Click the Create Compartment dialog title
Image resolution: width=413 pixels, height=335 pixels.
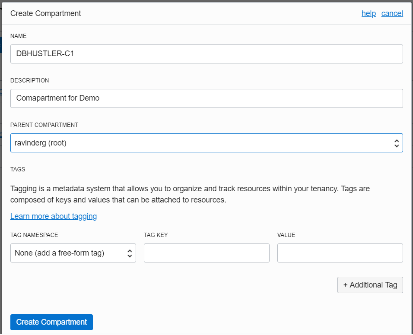46,13
